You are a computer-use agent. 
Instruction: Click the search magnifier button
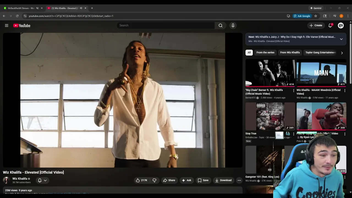[221, 25]
